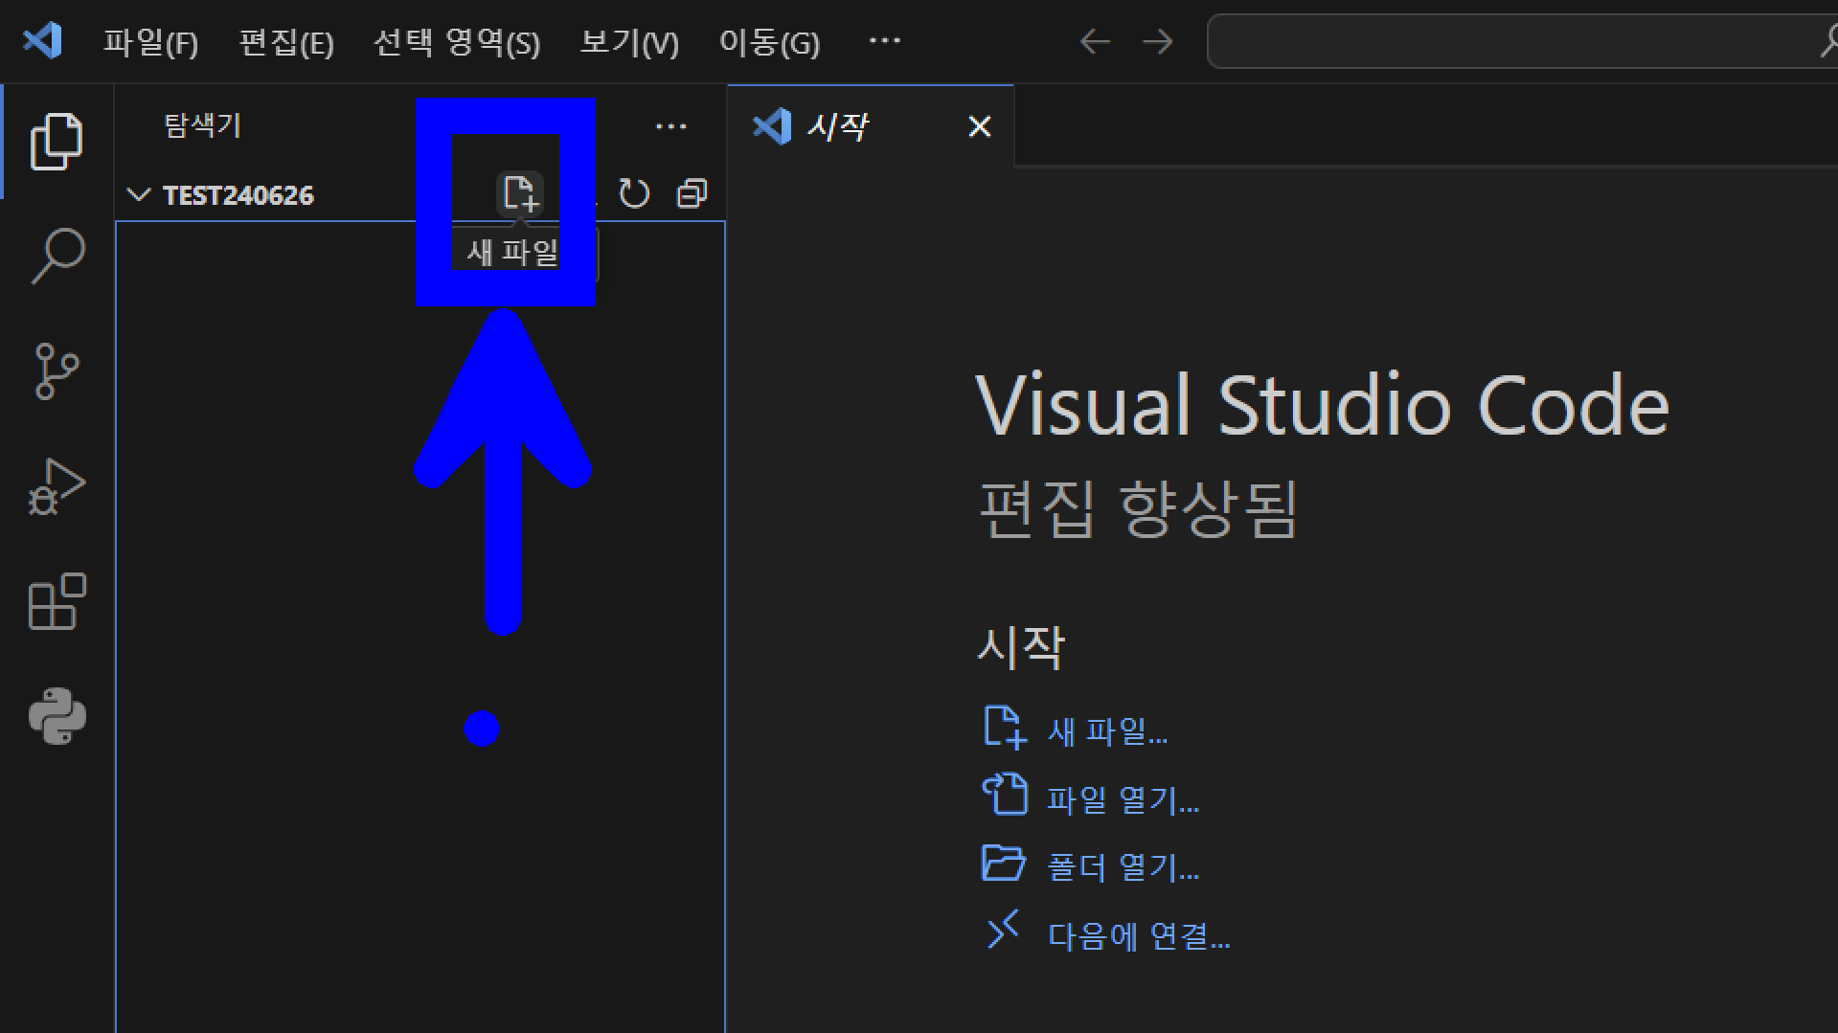Collapse the TEST240626 folder section
Image resolution: width=1838 pixels, height=1033 pixels.
pyautogui.click(x=138, y=194)
